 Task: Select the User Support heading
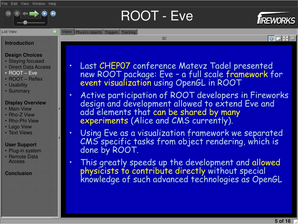[21, 145]
